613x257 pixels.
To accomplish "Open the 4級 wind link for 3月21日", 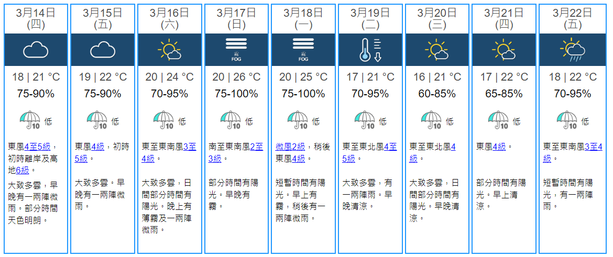I will [x=500, y=147].
